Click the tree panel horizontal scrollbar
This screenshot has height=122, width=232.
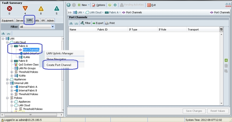point(31,115)
